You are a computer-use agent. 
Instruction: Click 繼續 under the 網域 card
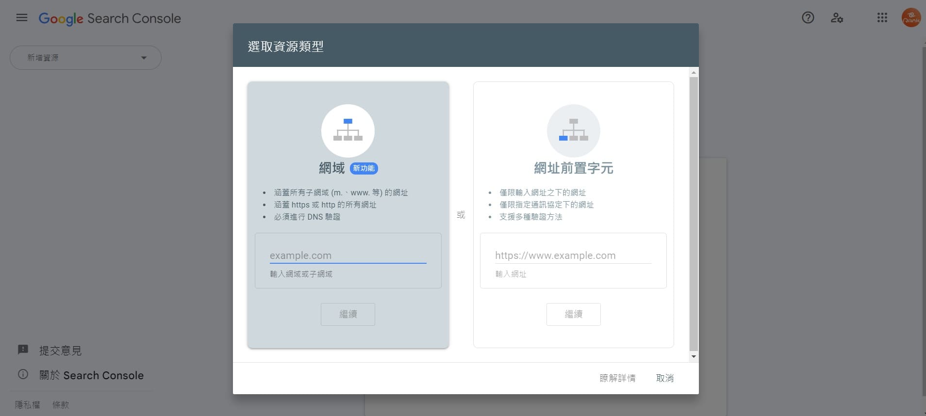[x=348, y=314]
